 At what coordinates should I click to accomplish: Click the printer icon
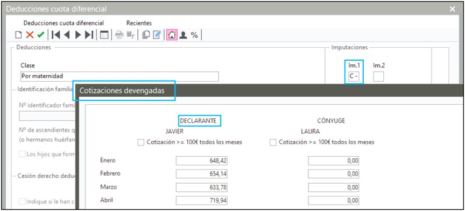coord(119,35)
